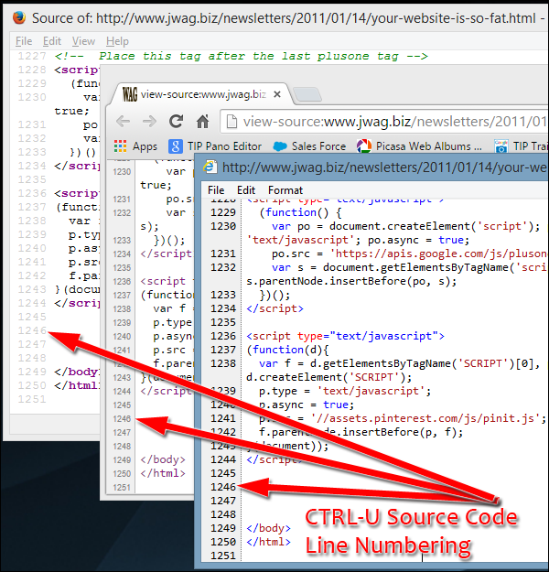Click the </body> tag in IE source viewer
549x572 pixels.
pyautogui.click(x=268, y=528)
